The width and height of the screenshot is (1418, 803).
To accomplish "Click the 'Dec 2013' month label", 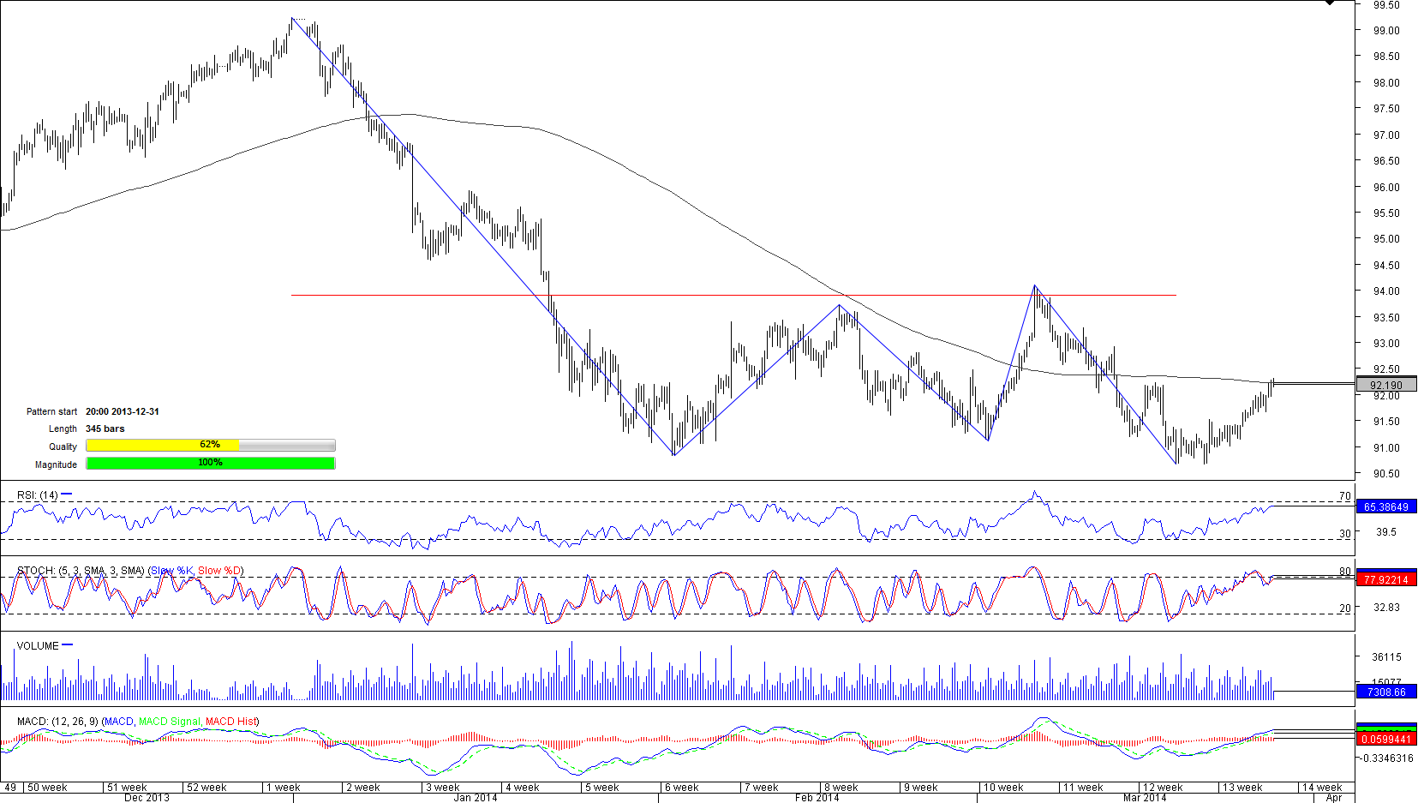I will 147,798.
